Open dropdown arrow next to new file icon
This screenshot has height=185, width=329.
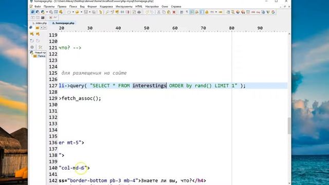(73, 12)
